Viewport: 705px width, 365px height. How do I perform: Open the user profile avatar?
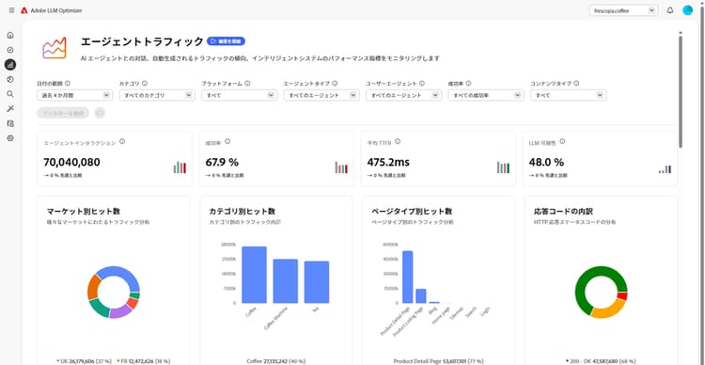(x=687, y=10)
